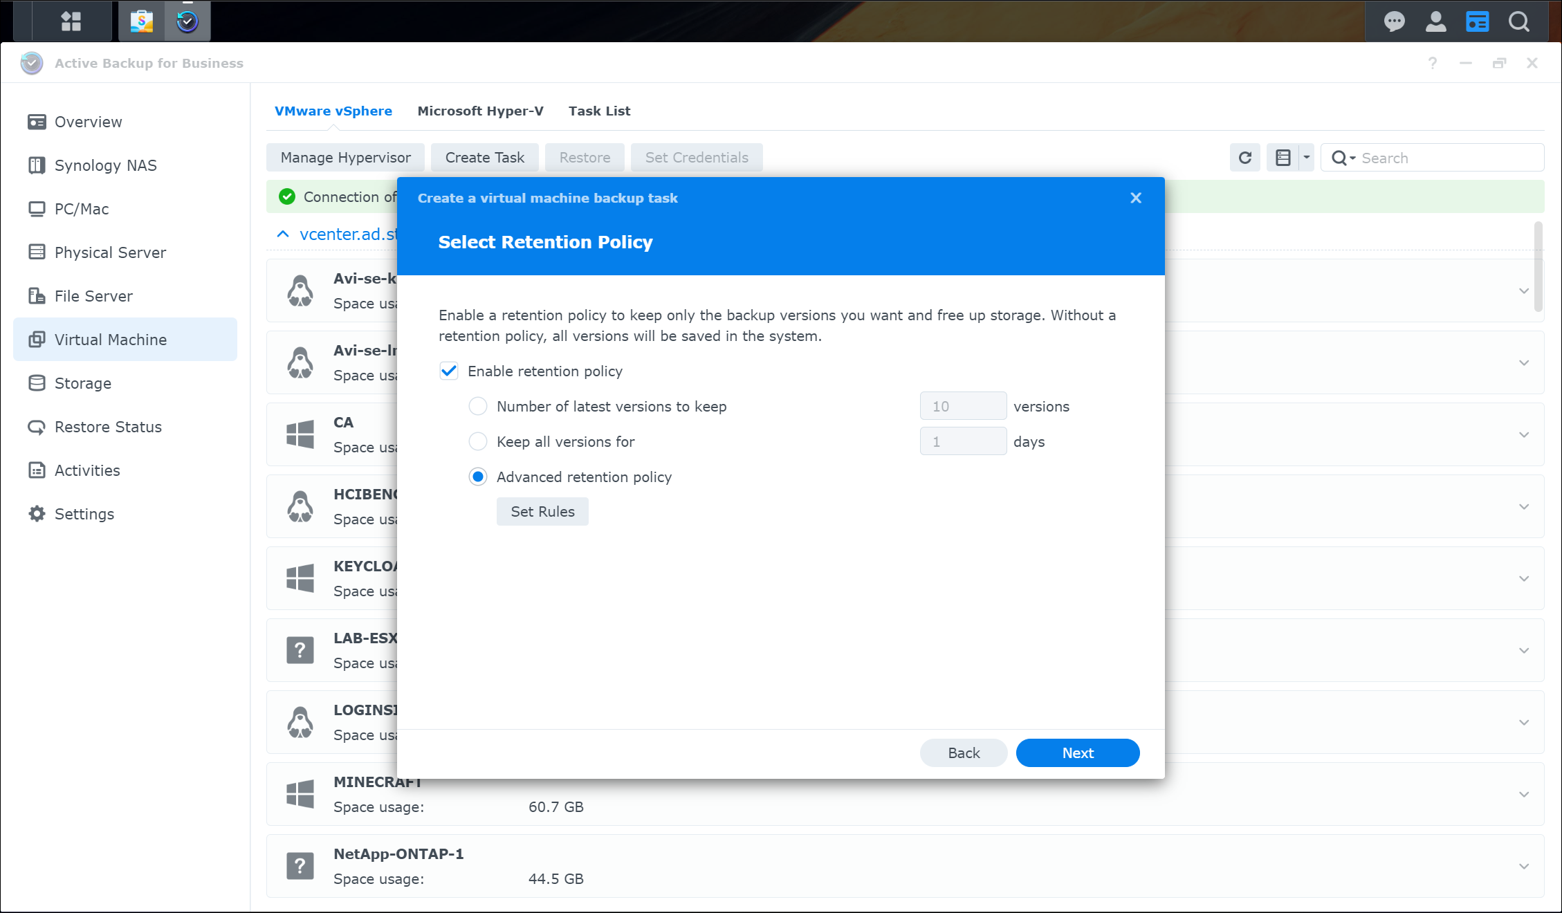The image size is (1562, 913).
Task: Click the list view mode icon
Action: click(1283, 158)
